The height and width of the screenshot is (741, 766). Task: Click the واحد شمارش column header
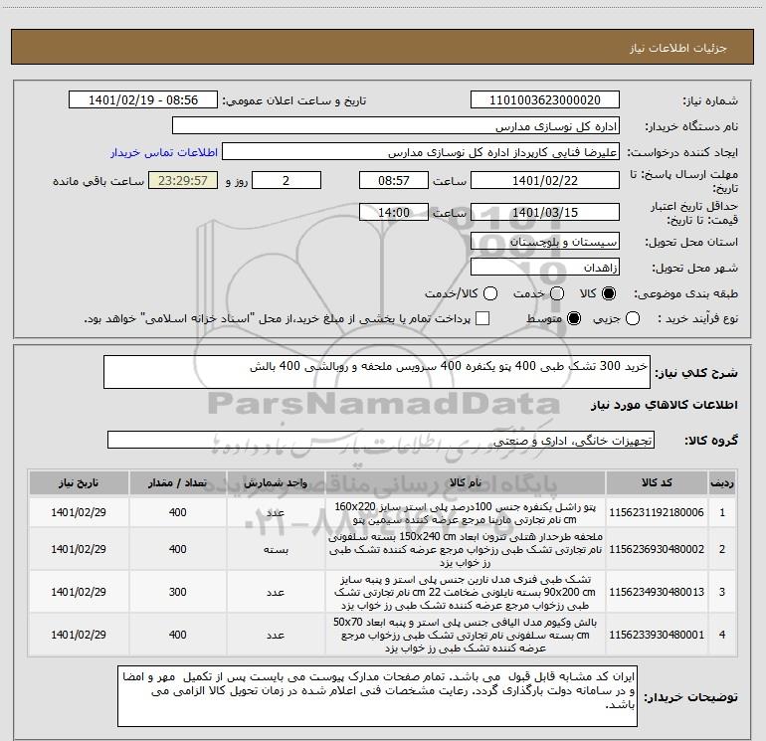click(276, 482)
